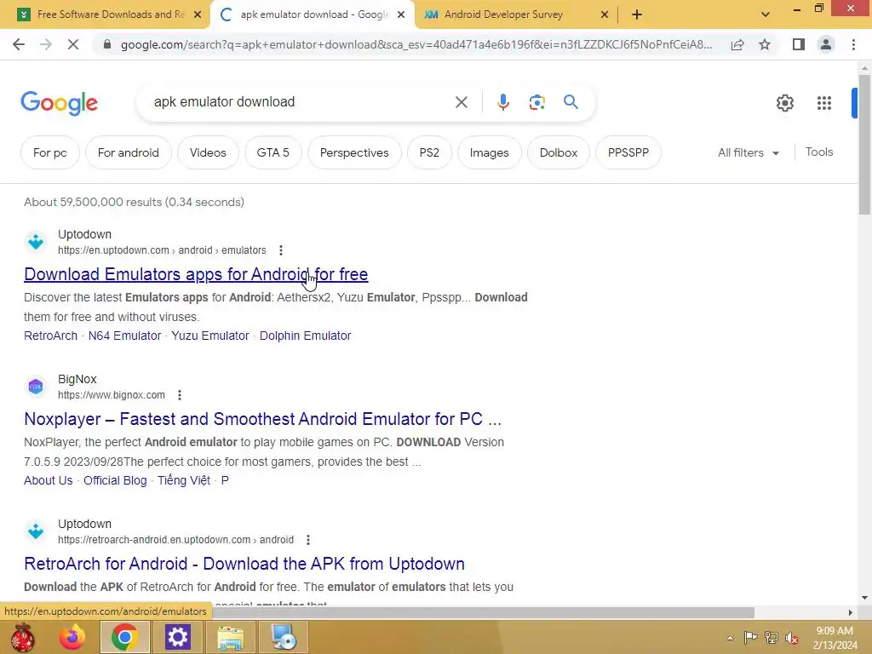Close the apk emulator download tab
Screen dimensions: 872x654
pyautogui.click(x=401, y=15)
